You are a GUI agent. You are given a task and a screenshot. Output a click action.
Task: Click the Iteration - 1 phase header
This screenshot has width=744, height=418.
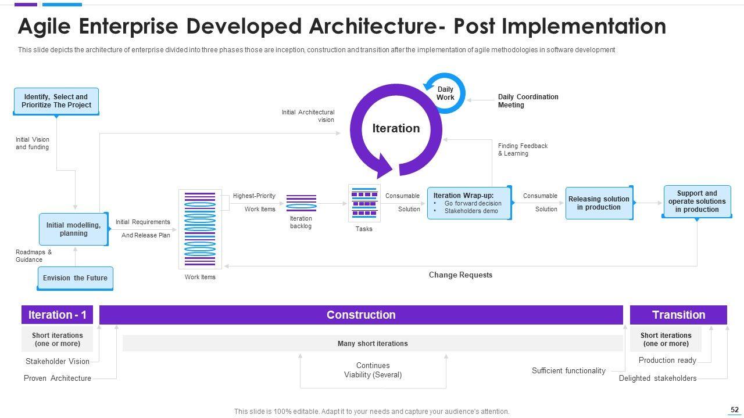tap(57, 315)
